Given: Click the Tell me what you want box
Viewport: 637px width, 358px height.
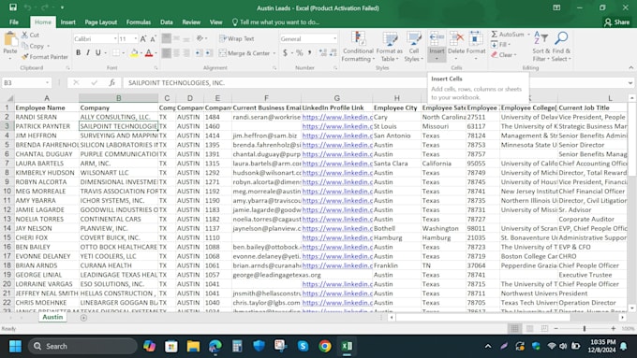Looking at the screenshot, I should (x=275, y=22).
